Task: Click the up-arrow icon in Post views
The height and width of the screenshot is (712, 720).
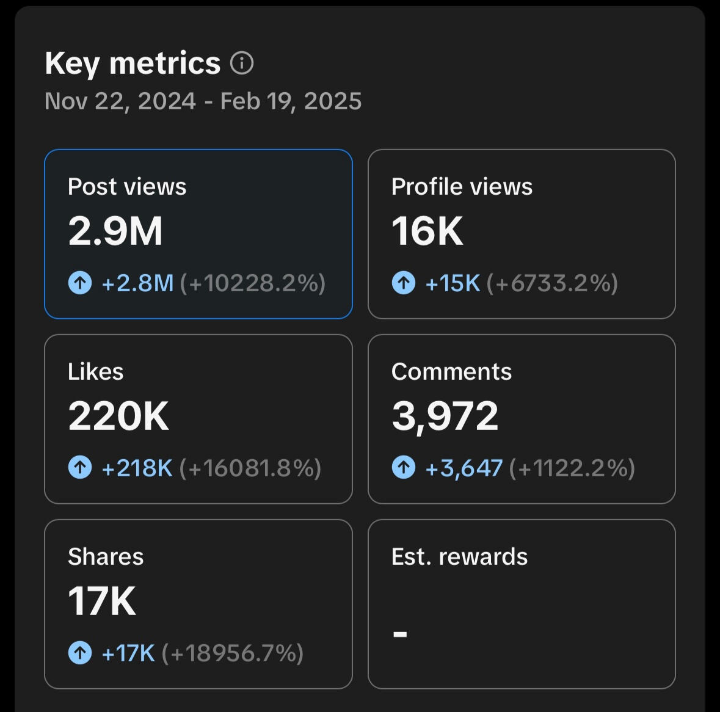Action: pyautogui.click(x=80, y=283)
